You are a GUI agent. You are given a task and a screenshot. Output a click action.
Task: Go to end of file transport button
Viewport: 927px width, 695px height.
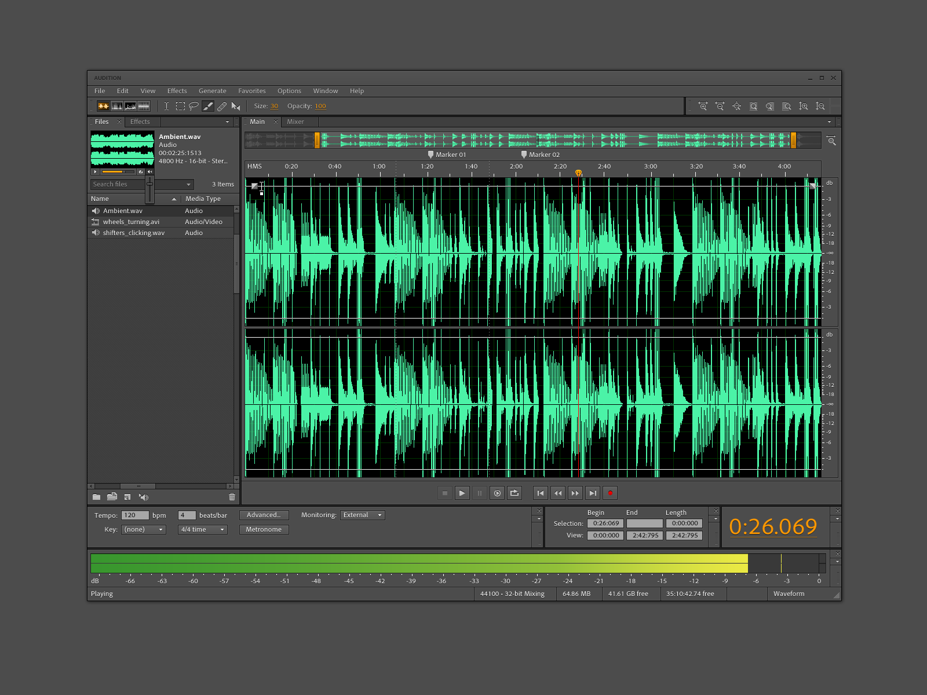pyautogui.click(x=592, y=493)
